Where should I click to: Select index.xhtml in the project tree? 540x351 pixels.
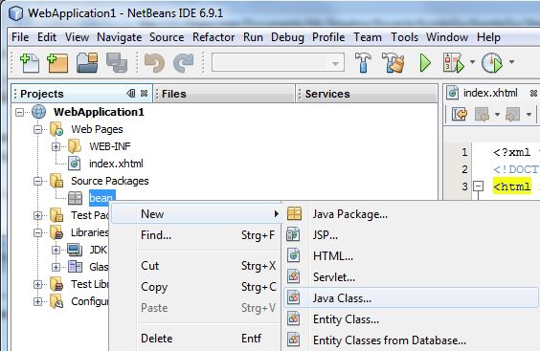[x=116, y=164]
